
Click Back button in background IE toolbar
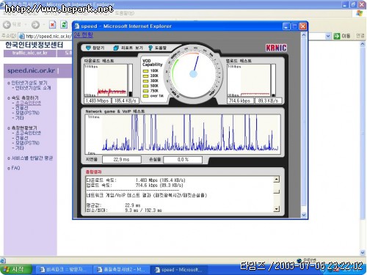pos(7,24)
